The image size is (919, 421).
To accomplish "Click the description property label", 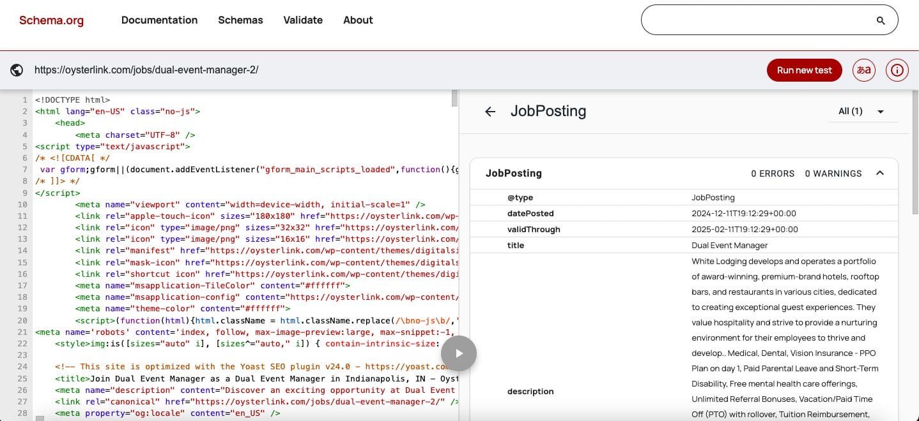I will 530,391.
